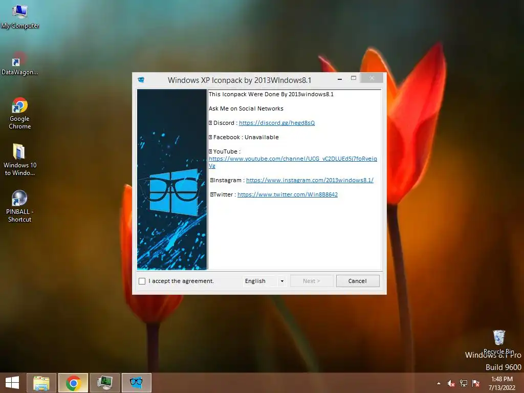Click the muted volume tray icon
This screenshot has height=393, width=524.
point(451,383)
